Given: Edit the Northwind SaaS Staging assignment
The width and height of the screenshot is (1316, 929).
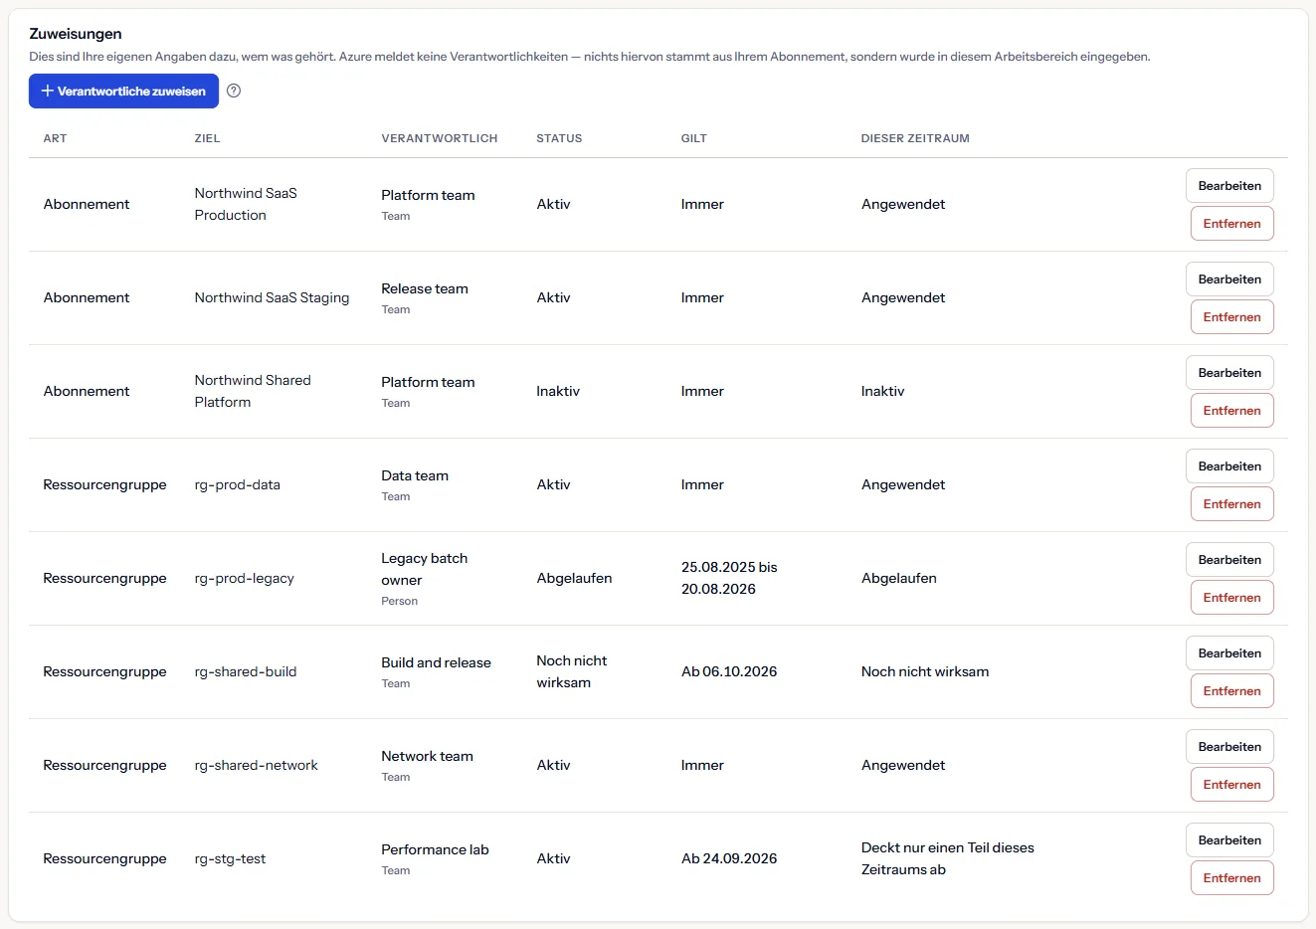Looking at the screenshot, I should point(1229,279).
